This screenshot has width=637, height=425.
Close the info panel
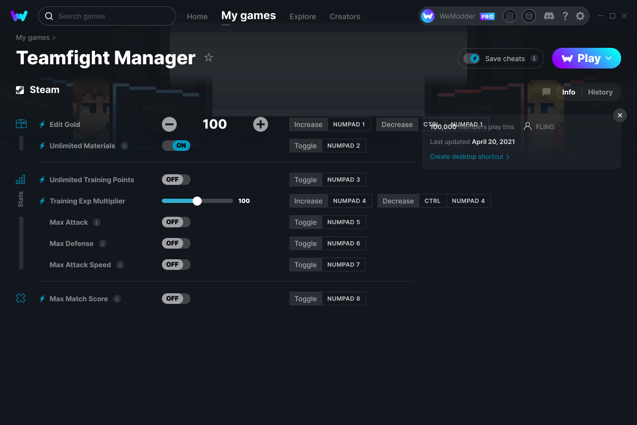pyautogui.click(x=620, y=115)
